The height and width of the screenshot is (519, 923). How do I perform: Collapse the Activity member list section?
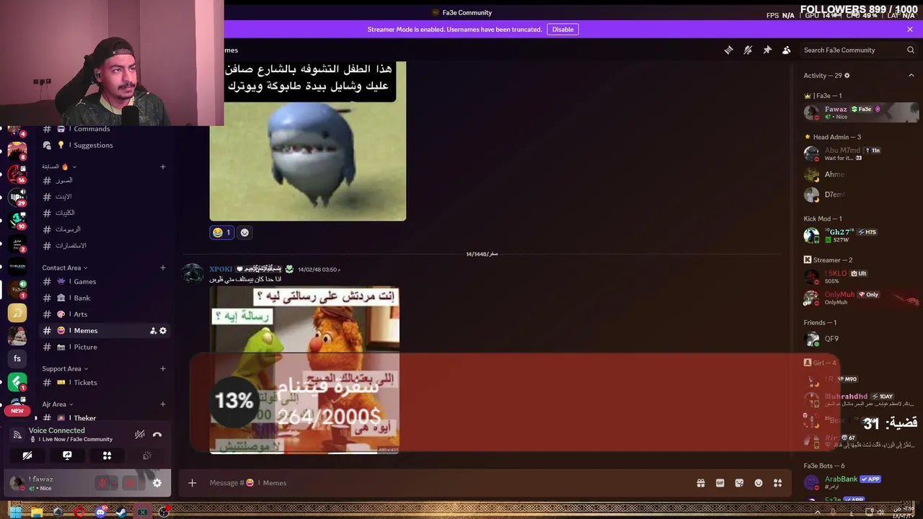911,76
